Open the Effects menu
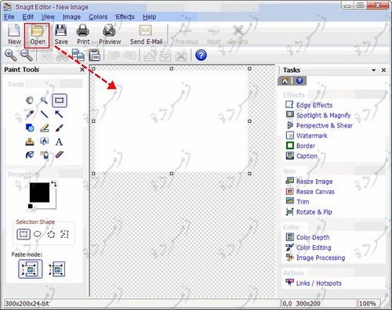Image resolution: width=392 pixels, height=310 pixels. (125, 17)
